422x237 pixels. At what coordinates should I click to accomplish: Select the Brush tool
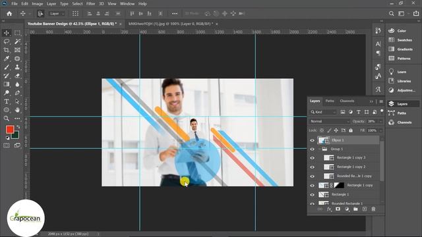(7, 67)
